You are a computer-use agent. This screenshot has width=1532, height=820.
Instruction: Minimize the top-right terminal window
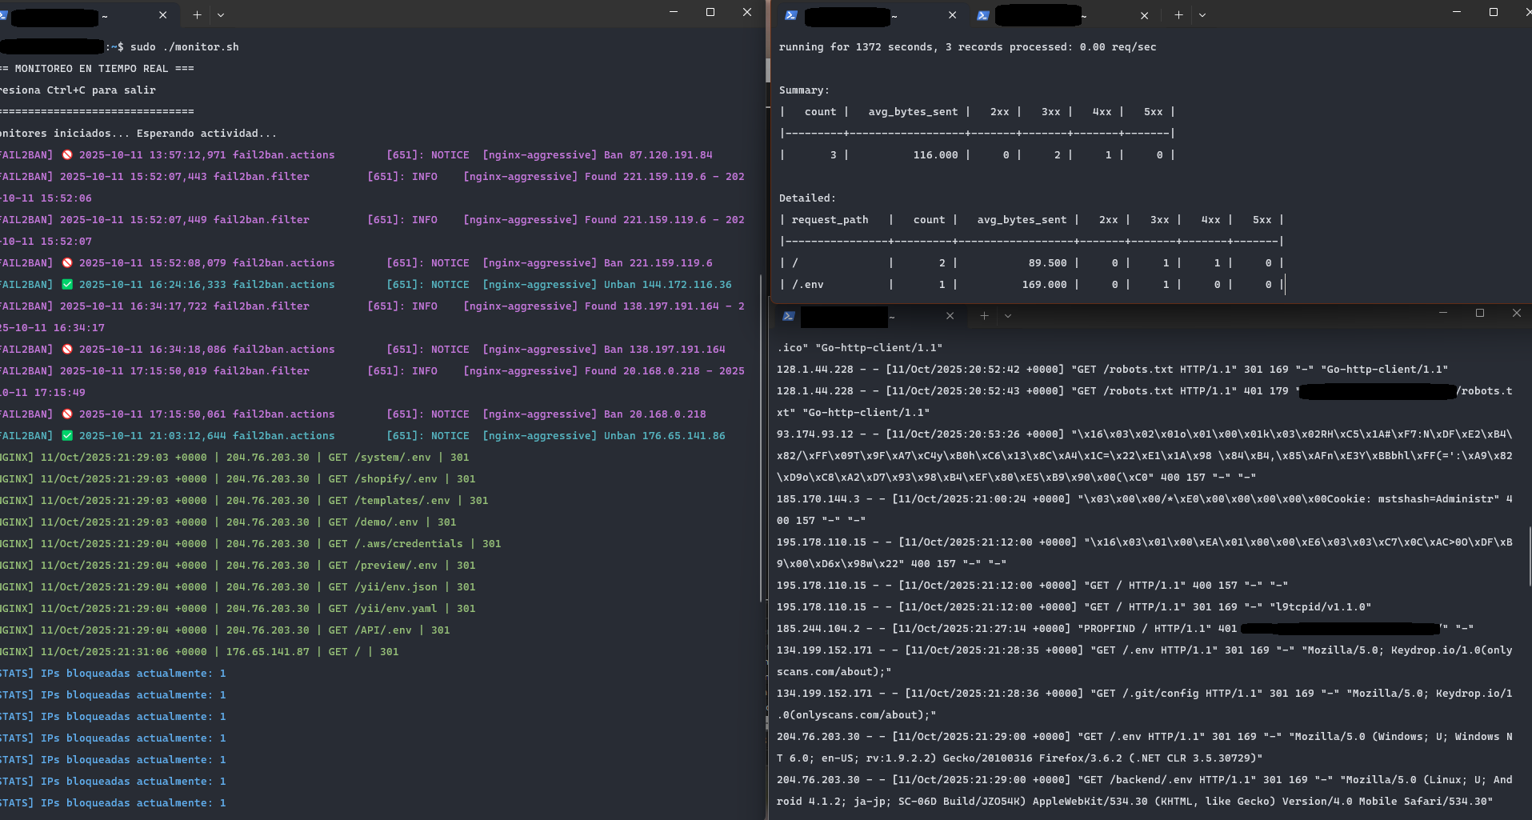coord(1456,12)
